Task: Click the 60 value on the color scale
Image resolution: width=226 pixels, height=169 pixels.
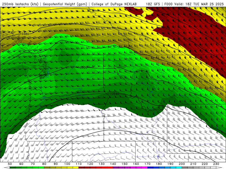Action: [x=21, y=164]
